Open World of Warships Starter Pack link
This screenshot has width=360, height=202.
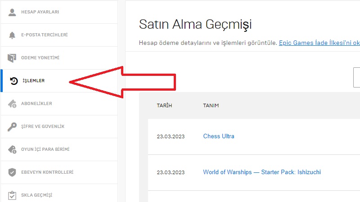(x=262, y=172)
